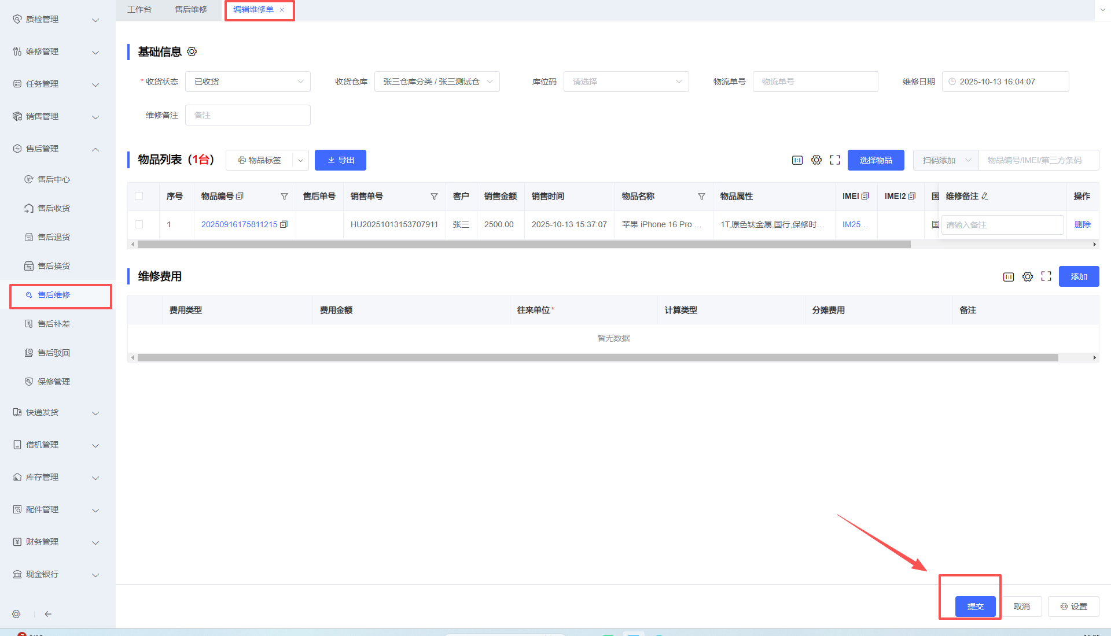Copy item number 20250916175811215 icon
Viewport: 1111px width, 636px height.
click(x=284, y=224)
